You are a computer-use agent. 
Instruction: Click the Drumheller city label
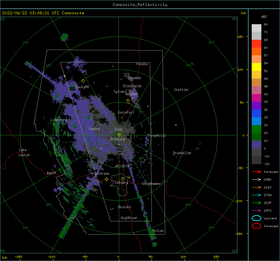tap(182, 153)
